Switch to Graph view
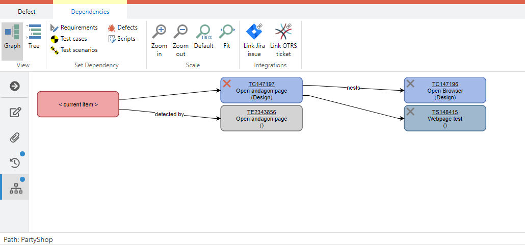 (12, 38)
